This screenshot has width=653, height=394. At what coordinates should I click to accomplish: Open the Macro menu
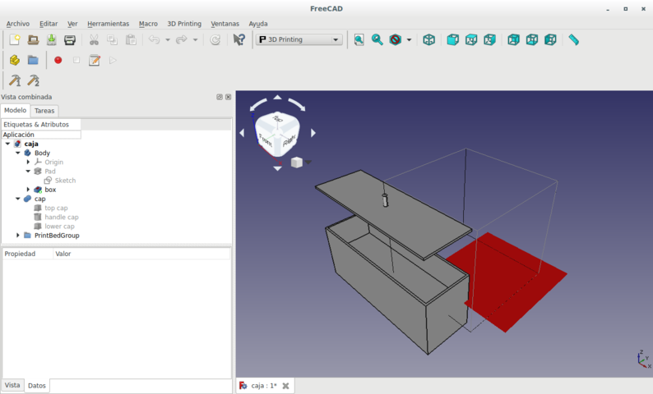point(148,24)
